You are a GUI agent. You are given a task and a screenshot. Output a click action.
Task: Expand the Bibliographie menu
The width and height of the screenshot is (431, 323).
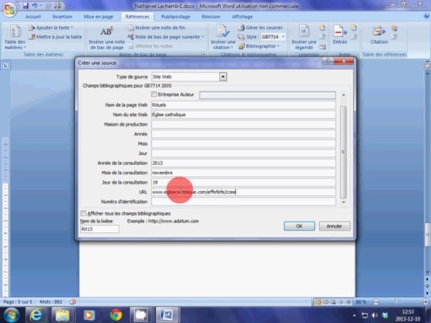point(259,46)
